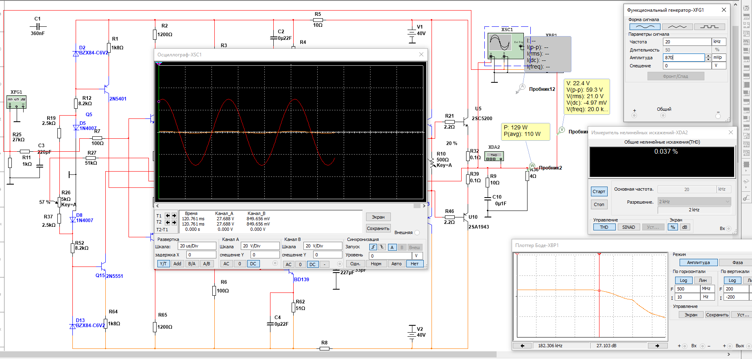Switch distortion analyzer to THD mode
The width and height of the screenshot is (752, 359).
coord(604,227)
